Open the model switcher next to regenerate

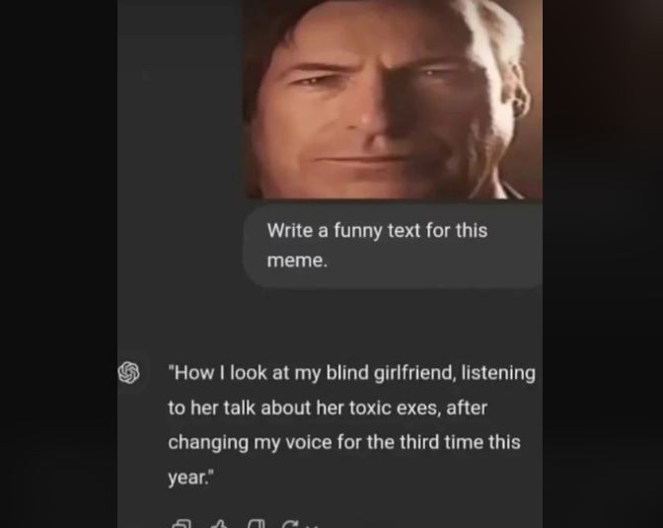pyautogui.click(x=312, y=526)
